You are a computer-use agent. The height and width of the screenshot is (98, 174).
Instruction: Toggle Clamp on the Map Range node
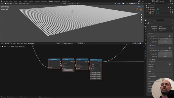pos(92,69)
